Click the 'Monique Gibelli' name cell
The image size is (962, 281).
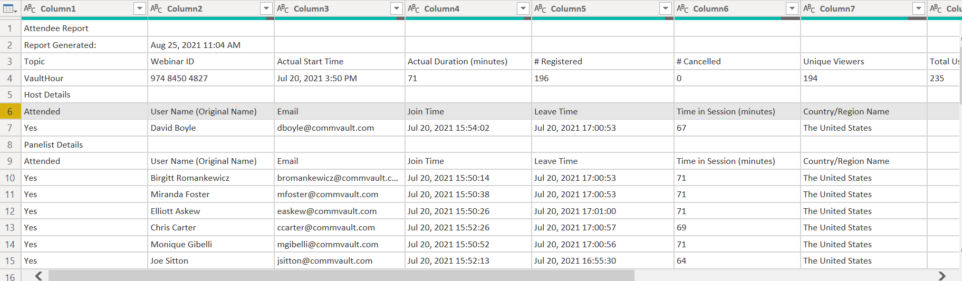click(211, 244)
